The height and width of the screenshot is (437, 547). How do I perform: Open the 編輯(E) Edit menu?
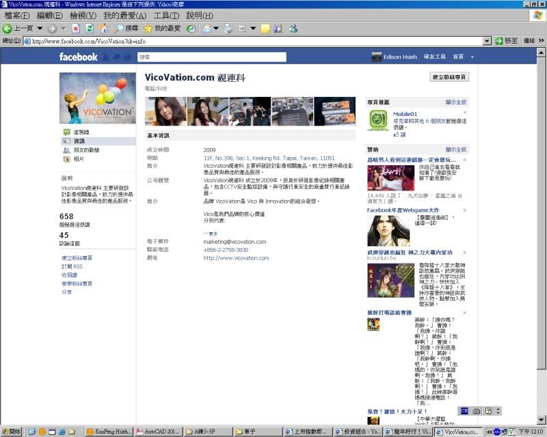click(49, 16)
